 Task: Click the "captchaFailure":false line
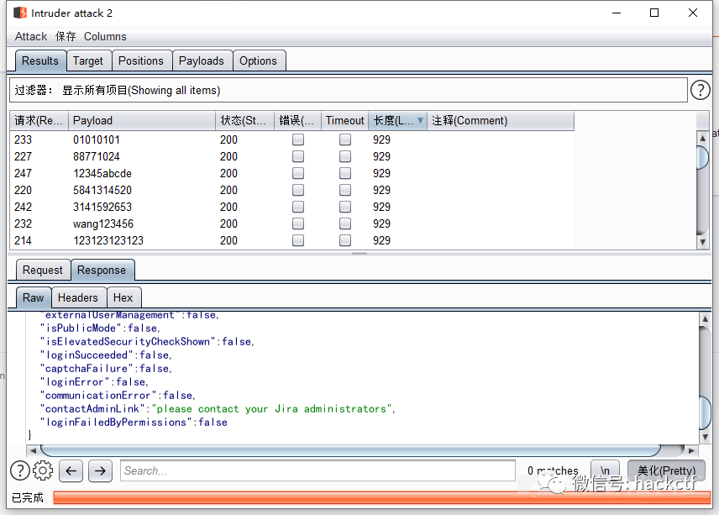coord(106,368)
